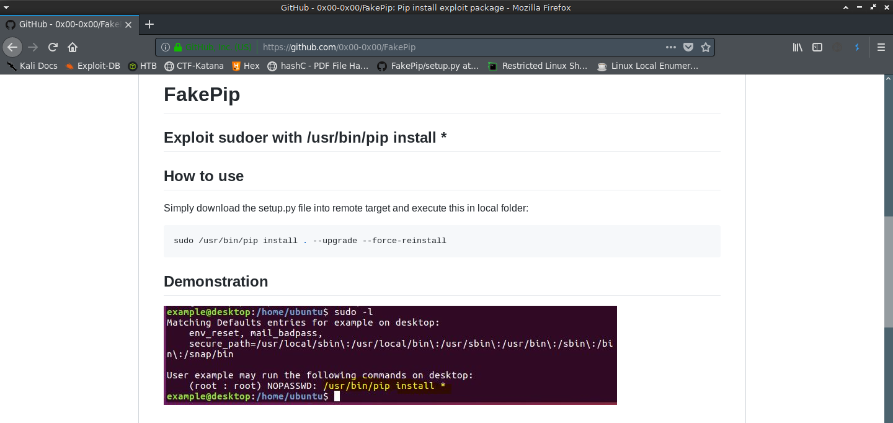Viewport: 893px width, 423px height.
Task: Reload the current GitHub page
Action: click(53, 47)
